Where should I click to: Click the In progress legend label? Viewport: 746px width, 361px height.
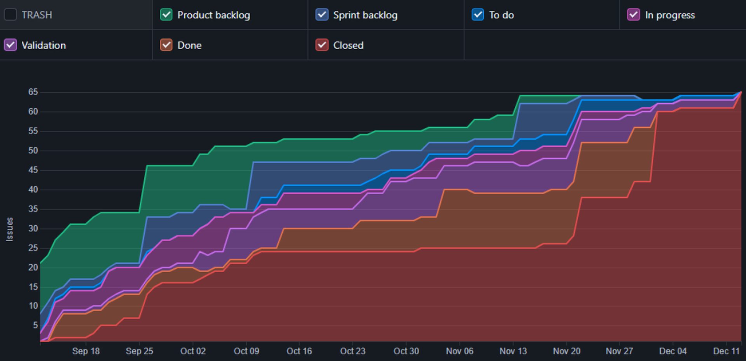point(670,15)
